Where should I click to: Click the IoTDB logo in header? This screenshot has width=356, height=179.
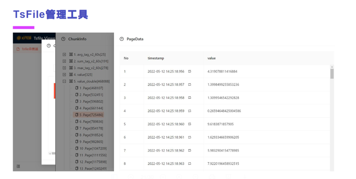(x=24, y=38)
